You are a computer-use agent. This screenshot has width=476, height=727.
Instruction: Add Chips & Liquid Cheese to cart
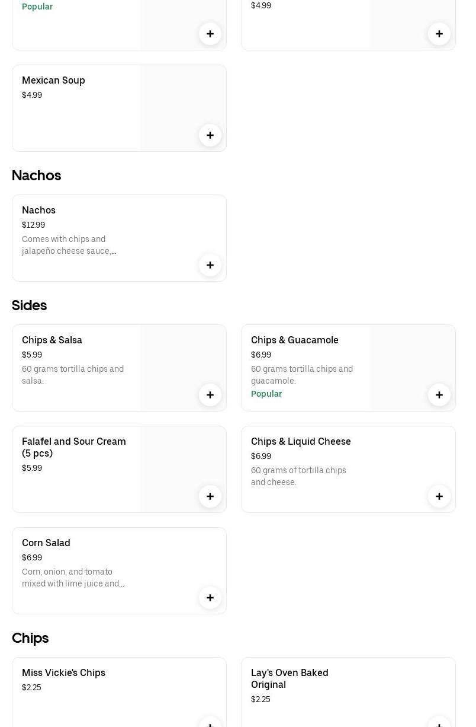click(x=439, y=496)
